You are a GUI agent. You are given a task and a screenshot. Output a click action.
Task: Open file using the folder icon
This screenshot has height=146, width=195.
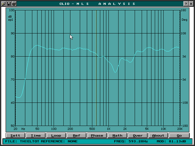[x=4, y=4]
